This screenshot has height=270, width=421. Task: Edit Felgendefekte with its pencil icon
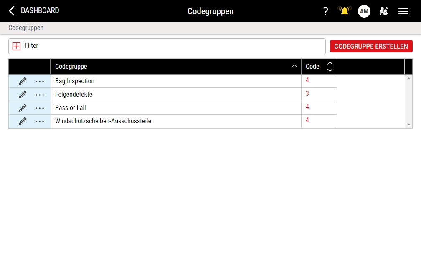(22, 95)
